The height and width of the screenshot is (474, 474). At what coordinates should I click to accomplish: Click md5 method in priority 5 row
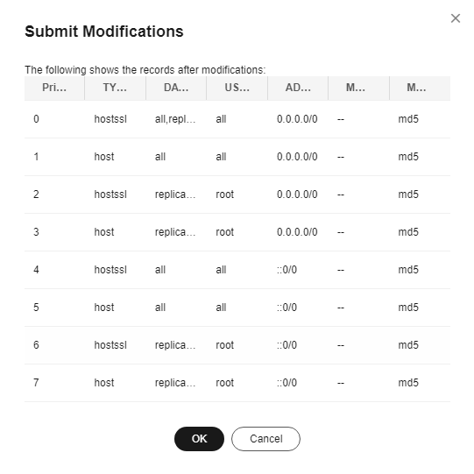408,308
